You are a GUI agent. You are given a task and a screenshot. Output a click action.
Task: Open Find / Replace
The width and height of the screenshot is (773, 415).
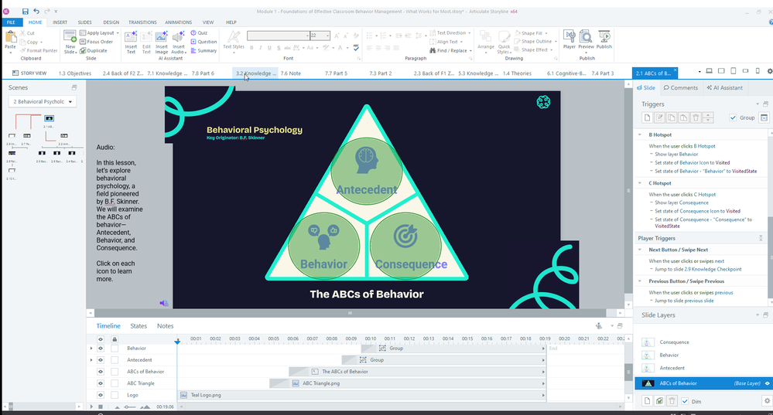pos(450,50)
